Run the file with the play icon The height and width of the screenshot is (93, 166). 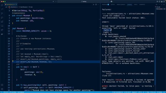click(x=94, y=5)
